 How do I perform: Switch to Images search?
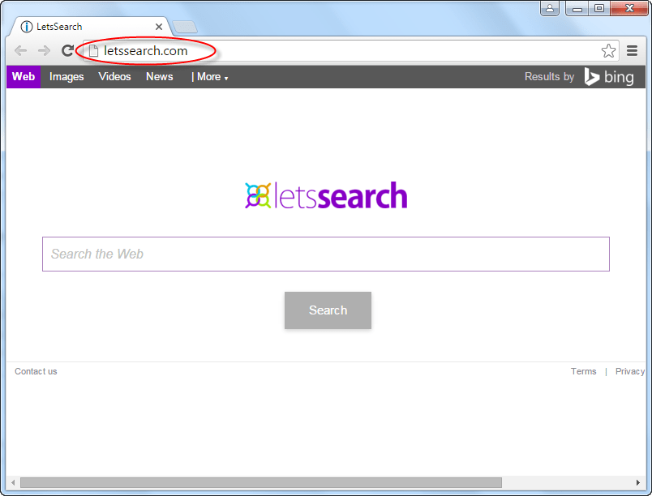pyautogui.click(x=66, y=77)
